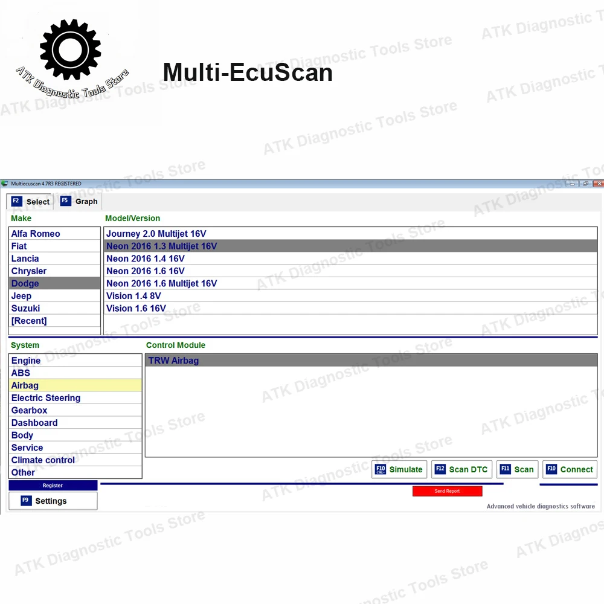Close the Multiecuscan window
This screenshot has width=604, height=604.
(x=599, y=184)
